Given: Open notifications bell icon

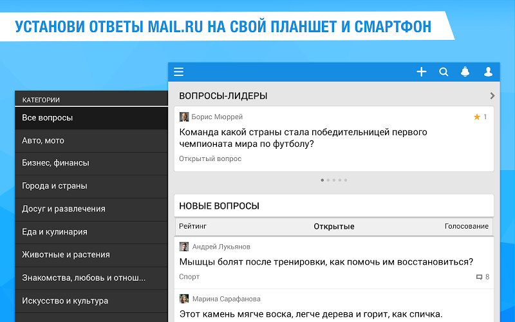Looking at the screenshot, I should click(465, 71).
